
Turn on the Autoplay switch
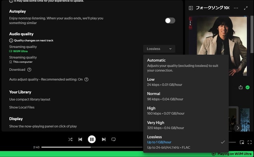coord(170,21)
